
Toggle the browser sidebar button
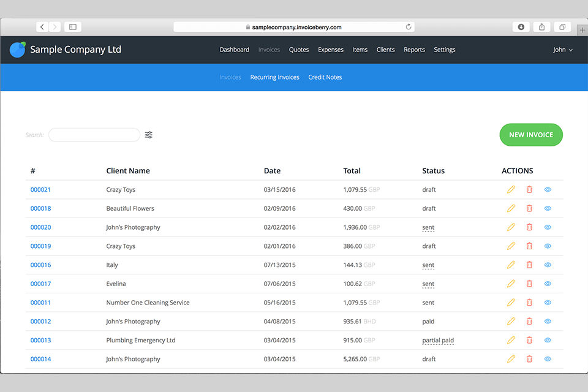pyautogui.click(x=73, y=27)
